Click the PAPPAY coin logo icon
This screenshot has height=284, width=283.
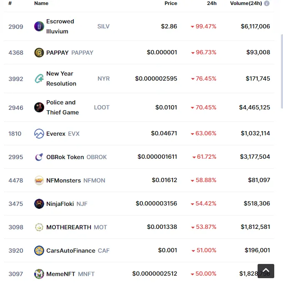pyautogui.click(x=39, y=53)
